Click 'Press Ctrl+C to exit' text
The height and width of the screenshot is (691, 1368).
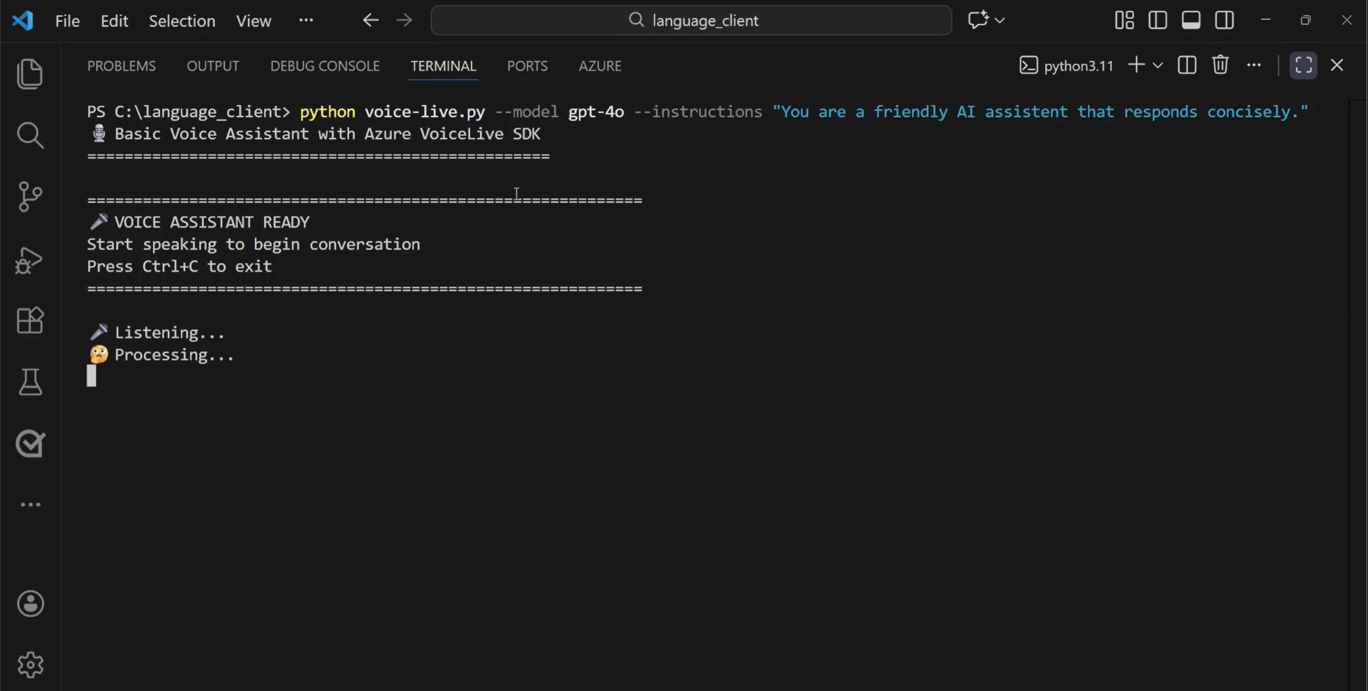click(x=180, y=267)
